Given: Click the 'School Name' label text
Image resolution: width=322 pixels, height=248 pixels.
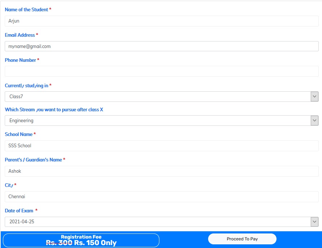Looking at the screenshot, I should click(19, 135).
